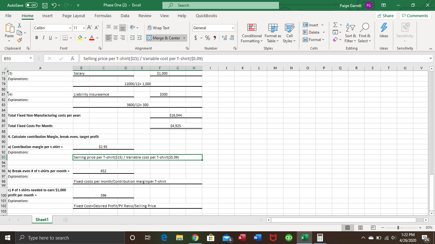The width and height of the screenshot is (435, 244).
Task: Toggle Merge & Center
Action: pyautogui.click(x=164, y=38)
